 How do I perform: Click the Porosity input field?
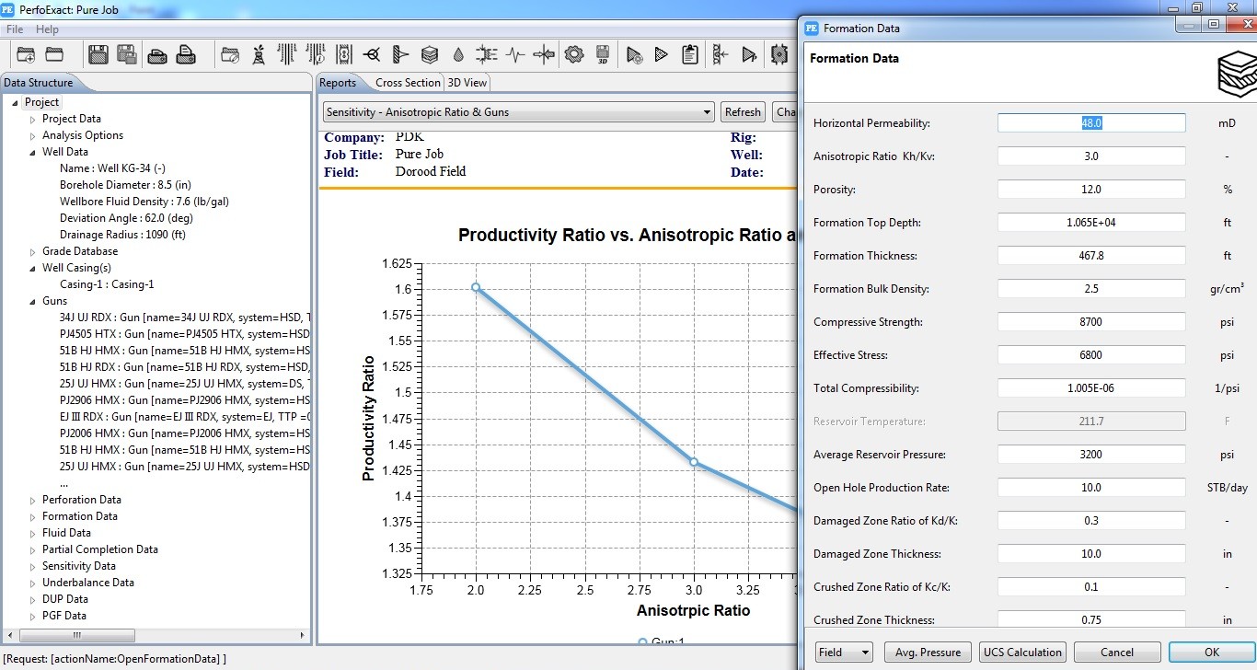click(1090, 190)
